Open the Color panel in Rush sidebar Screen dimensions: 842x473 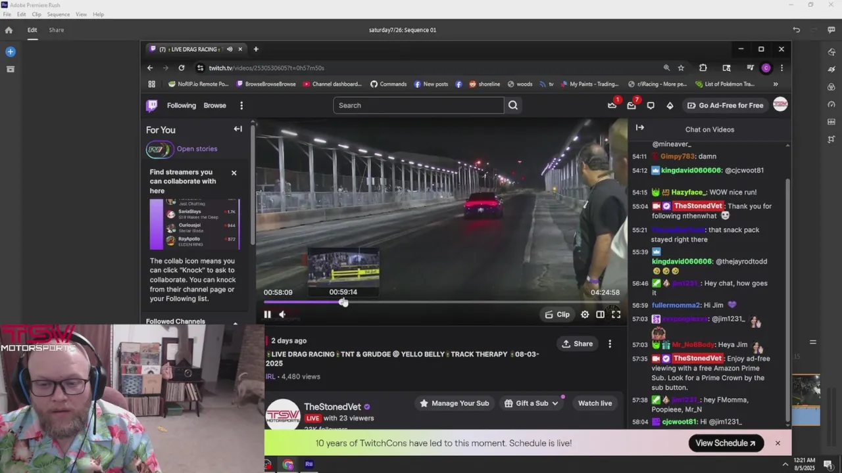831,87
